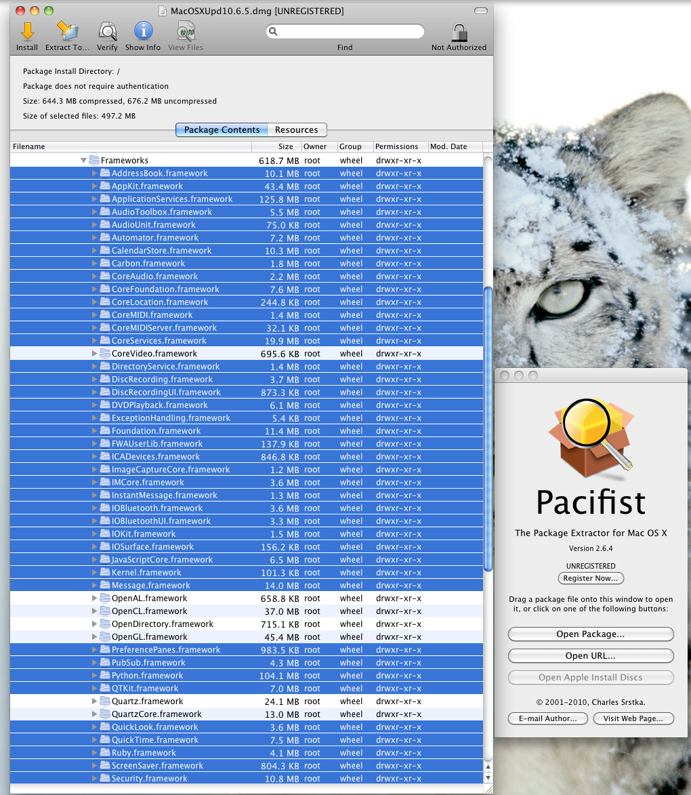691x795 pixels.
Task: Select the CoreFoundation.framework row
Action: pyautogui.click(x=247, y=289)
